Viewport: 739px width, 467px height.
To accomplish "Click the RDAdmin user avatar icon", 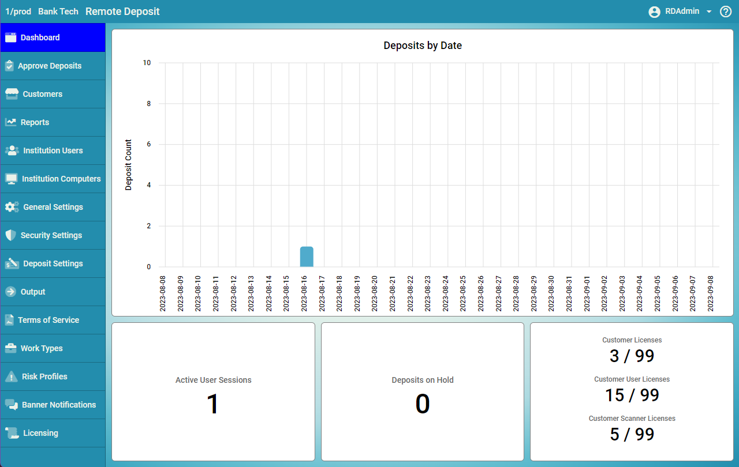I will [x=654, y=11].
